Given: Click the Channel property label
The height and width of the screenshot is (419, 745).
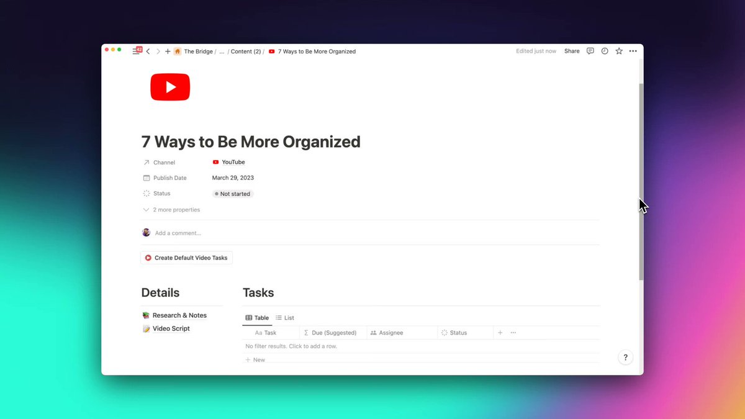Looking at the screenshot, I should pos(164,163).
